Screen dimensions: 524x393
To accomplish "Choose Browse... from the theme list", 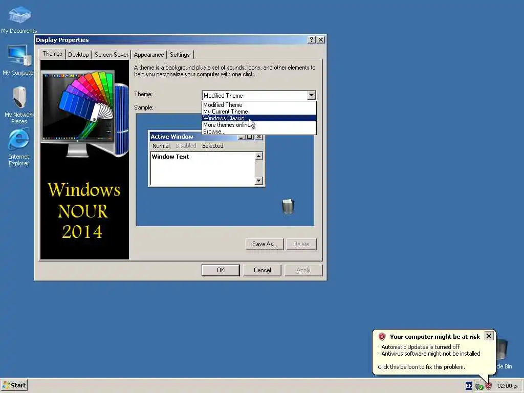I will pos(259,132).
